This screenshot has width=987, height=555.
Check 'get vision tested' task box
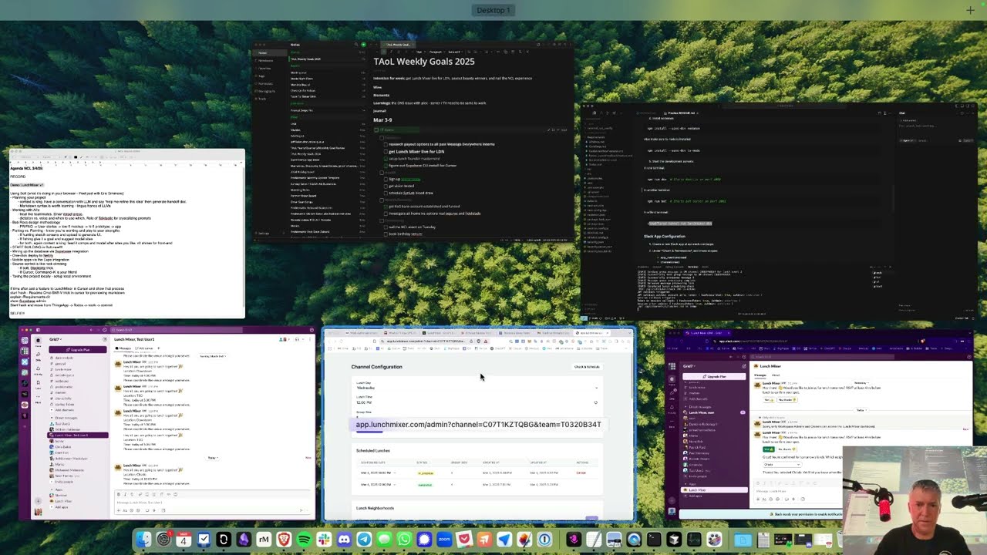[x=385, y=186]
